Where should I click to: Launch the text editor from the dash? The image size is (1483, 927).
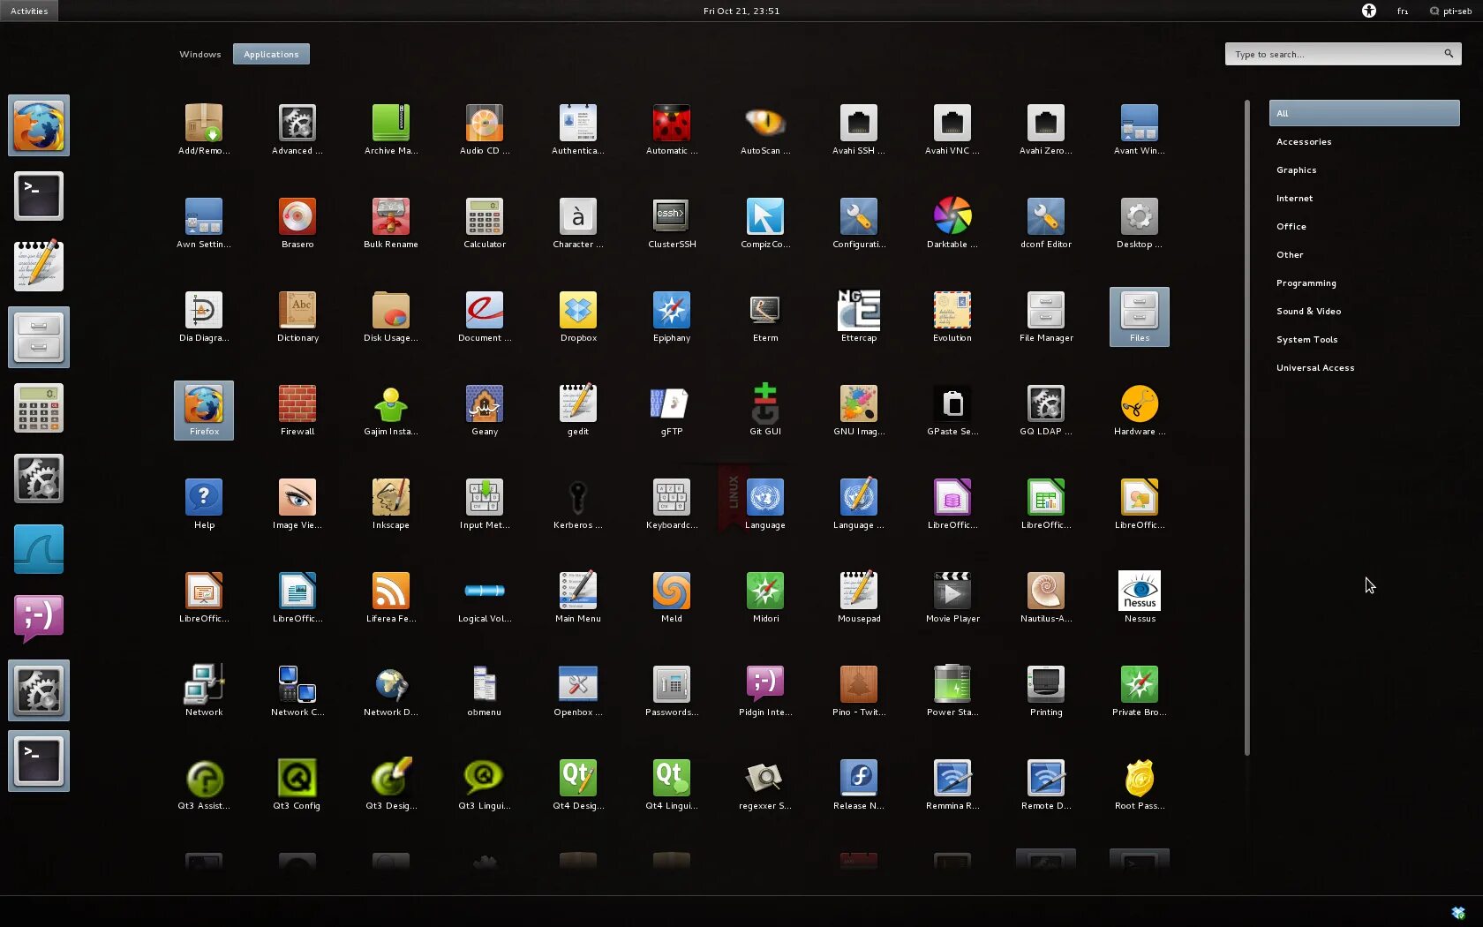pos(39,267)
